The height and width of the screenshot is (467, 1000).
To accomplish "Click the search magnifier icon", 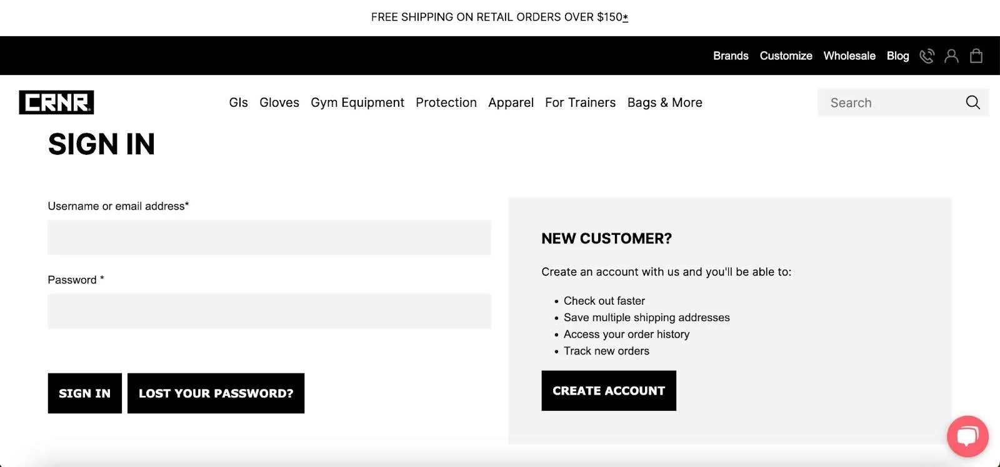I will tap(972, 102).
